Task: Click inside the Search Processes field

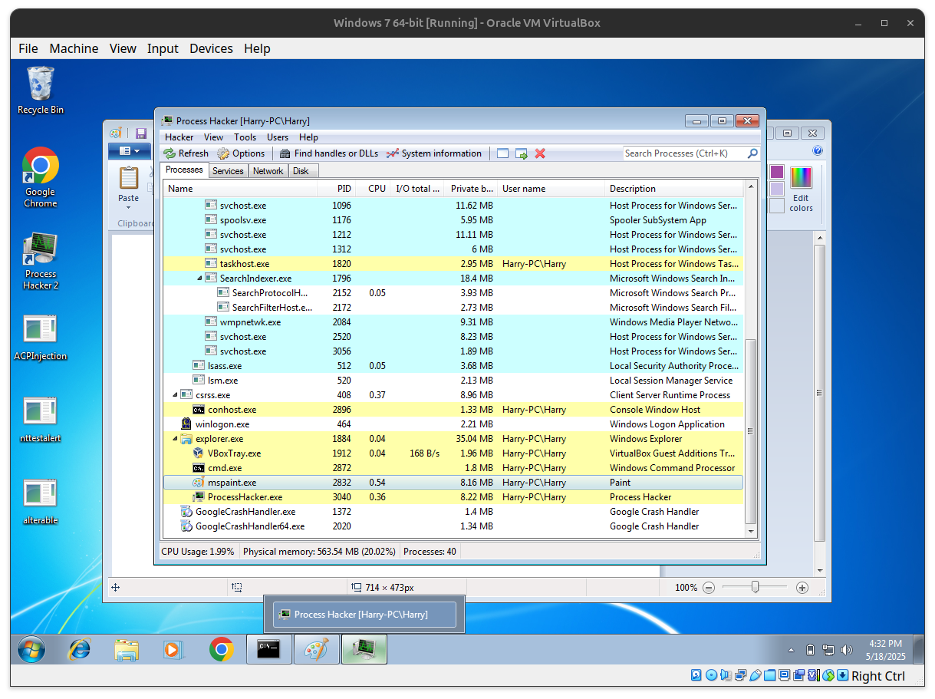Action: coord(684,153)
